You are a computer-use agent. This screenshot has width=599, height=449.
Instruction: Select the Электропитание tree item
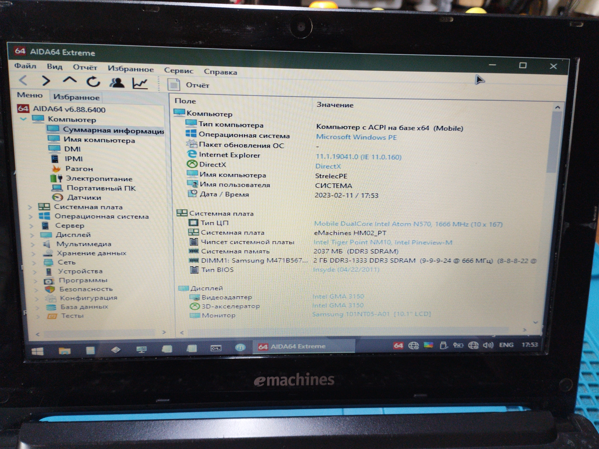[91, 179]
